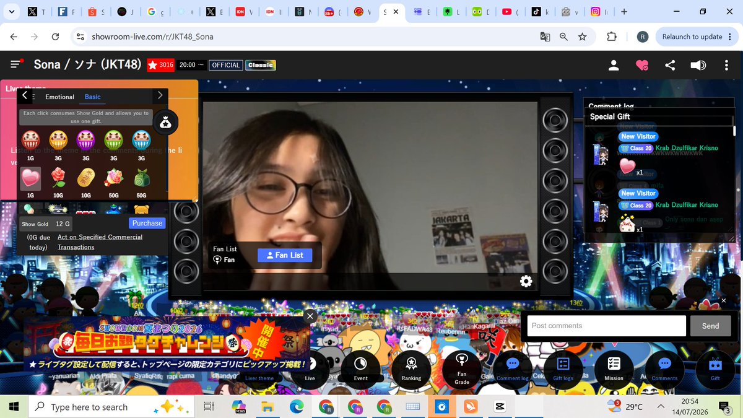Open Windows Start menu

(x=14, y=407)
